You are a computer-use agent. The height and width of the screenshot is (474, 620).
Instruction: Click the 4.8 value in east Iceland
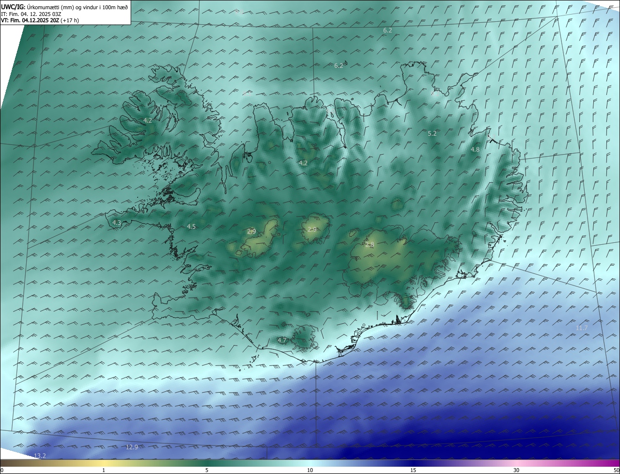(x=475, y=150)
